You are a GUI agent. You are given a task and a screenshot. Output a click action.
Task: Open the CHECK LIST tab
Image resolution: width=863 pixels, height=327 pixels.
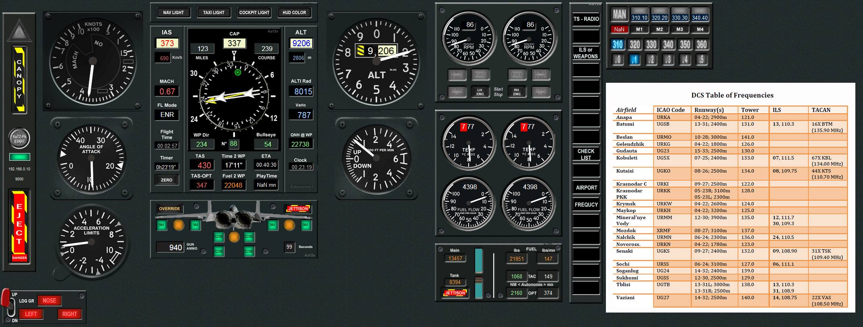586,154
